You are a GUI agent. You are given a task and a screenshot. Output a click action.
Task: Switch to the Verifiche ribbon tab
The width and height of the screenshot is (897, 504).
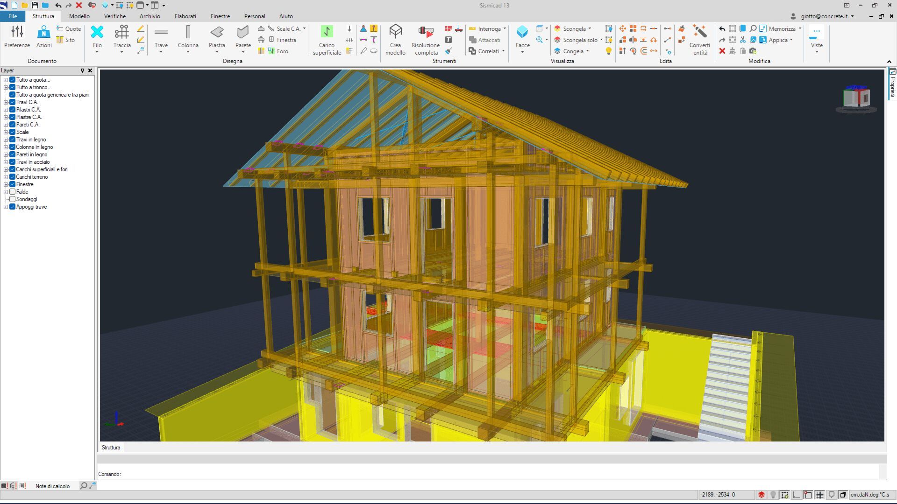click(114, 16)
